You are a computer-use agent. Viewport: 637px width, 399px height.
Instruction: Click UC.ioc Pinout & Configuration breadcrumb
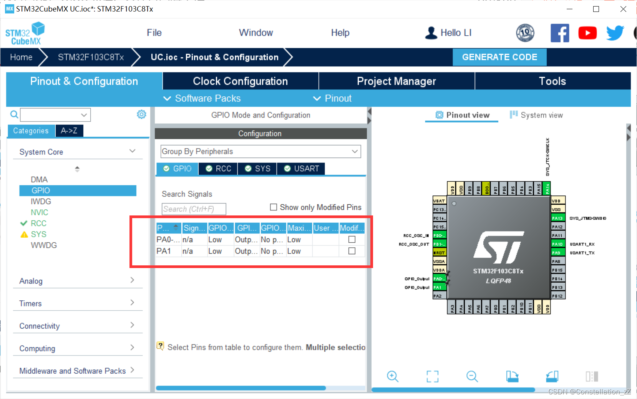(x=214, y=57)
